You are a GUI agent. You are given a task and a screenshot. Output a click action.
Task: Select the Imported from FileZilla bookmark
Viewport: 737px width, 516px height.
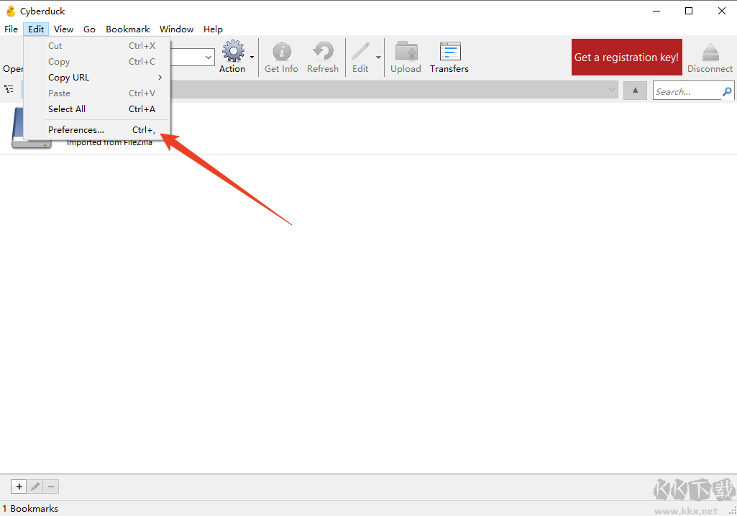368,129
